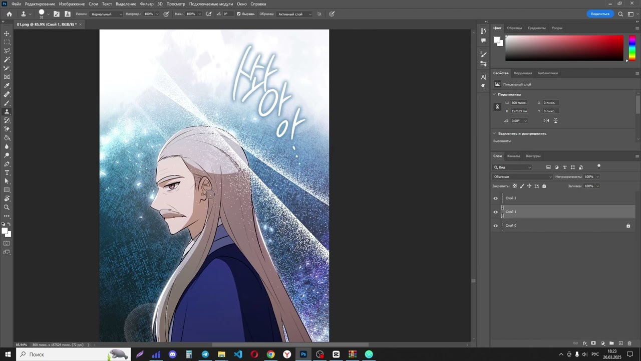Switch to the Коррекция tab
This screenshot has width=641, height=361.
523,73
